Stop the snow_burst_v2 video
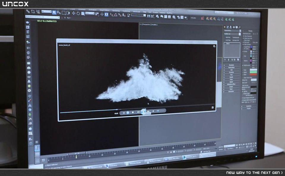 [x=133, y=112]
